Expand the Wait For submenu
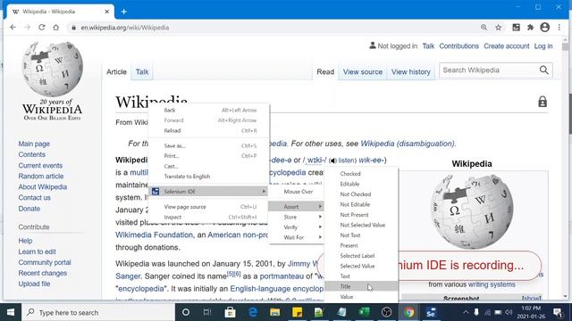572x321 pixels. [296, 237]
